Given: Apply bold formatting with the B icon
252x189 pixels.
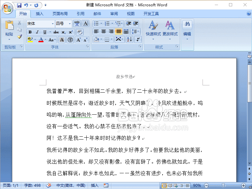Looking at the screenshot, I should 30,32.
